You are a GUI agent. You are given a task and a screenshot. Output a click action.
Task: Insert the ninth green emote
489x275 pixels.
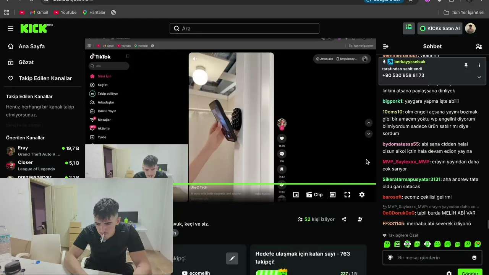click(x=468, y=244)
